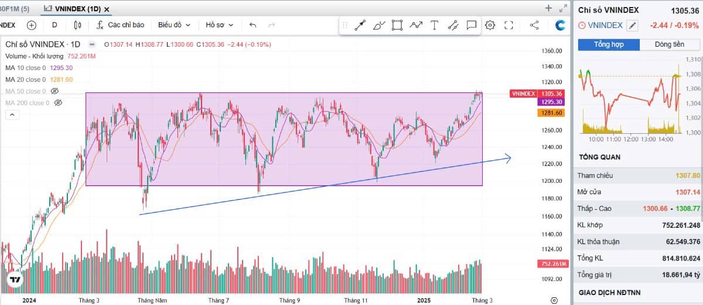The image size is (703, 305).
Task: Select the Dòng tiền tab
Action: pyautogui.click(x=670, y=44)
